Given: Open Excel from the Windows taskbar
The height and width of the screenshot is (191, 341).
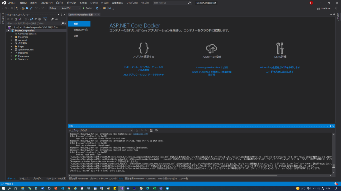Looking at the screenshot, I should tap(154, 188).
